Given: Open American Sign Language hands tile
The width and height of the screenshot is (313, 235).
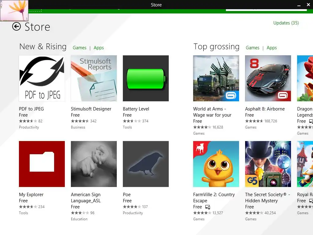Looking at the screenshot, I should 94,164.
